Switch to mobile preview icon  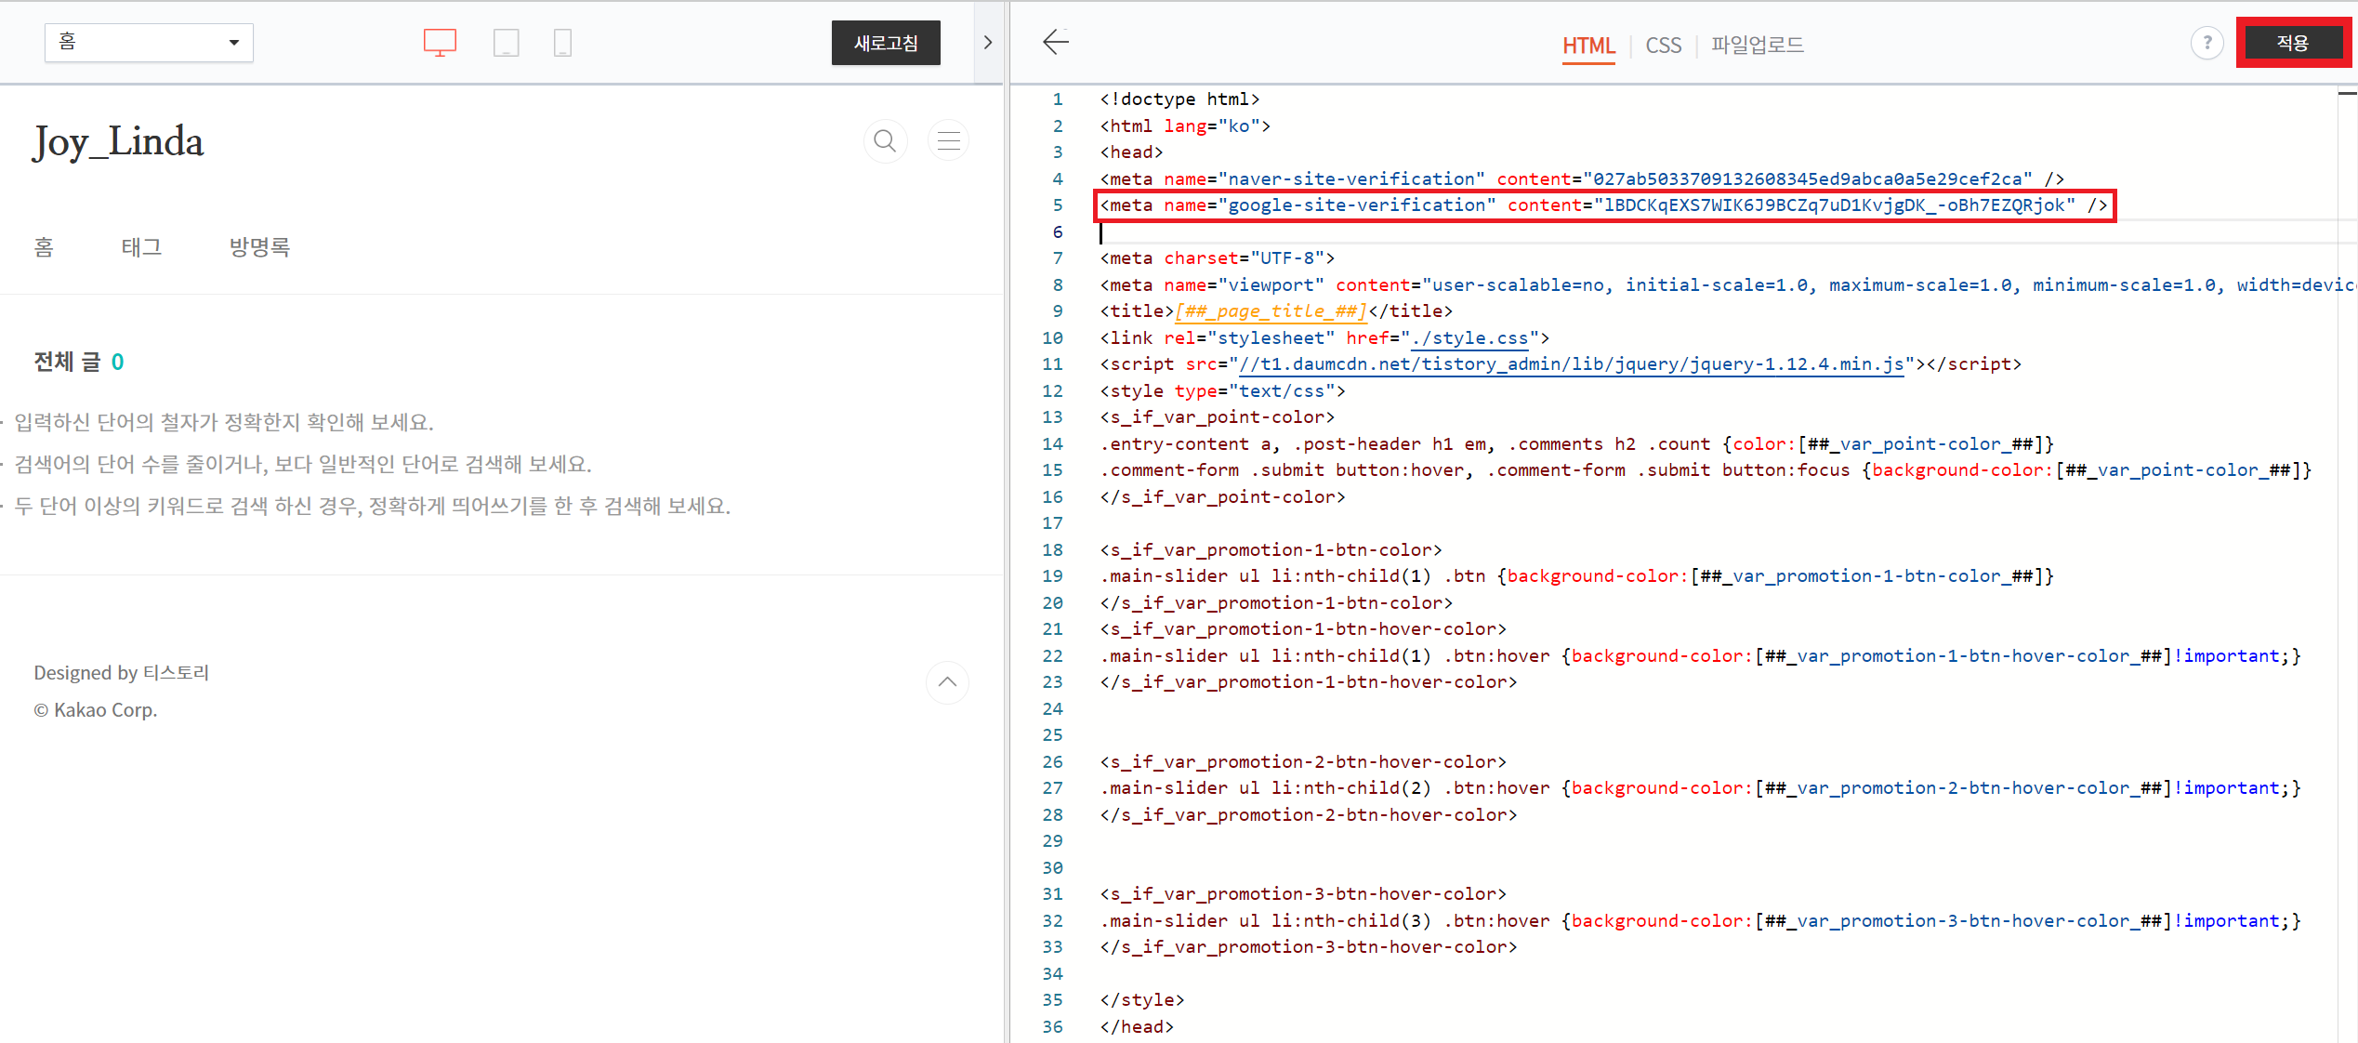click(x=562, y=43)
